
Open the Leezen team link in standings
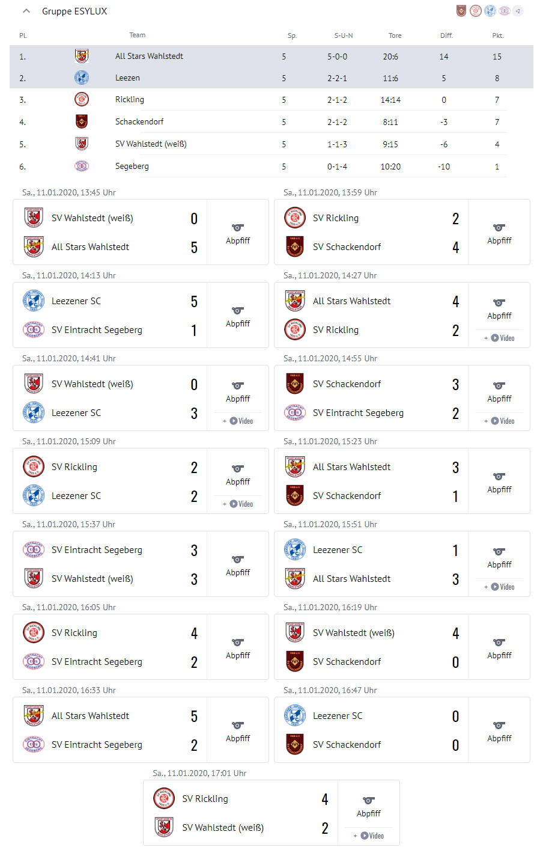point(127,78)
